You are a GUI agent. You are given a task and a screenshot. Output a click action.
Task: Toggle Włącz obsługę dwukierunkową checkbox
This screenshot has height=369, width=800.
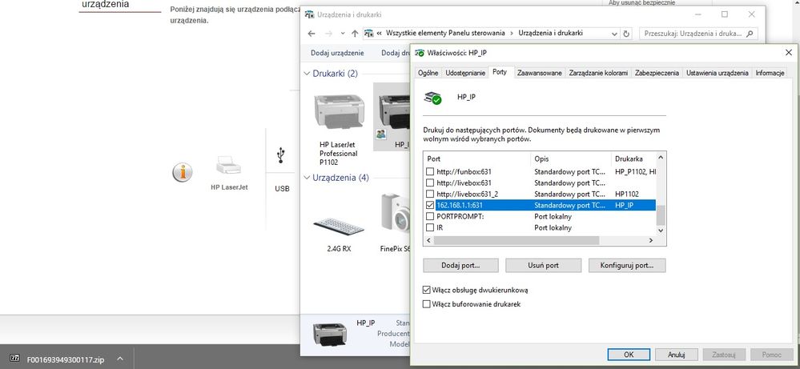[427, 290]
